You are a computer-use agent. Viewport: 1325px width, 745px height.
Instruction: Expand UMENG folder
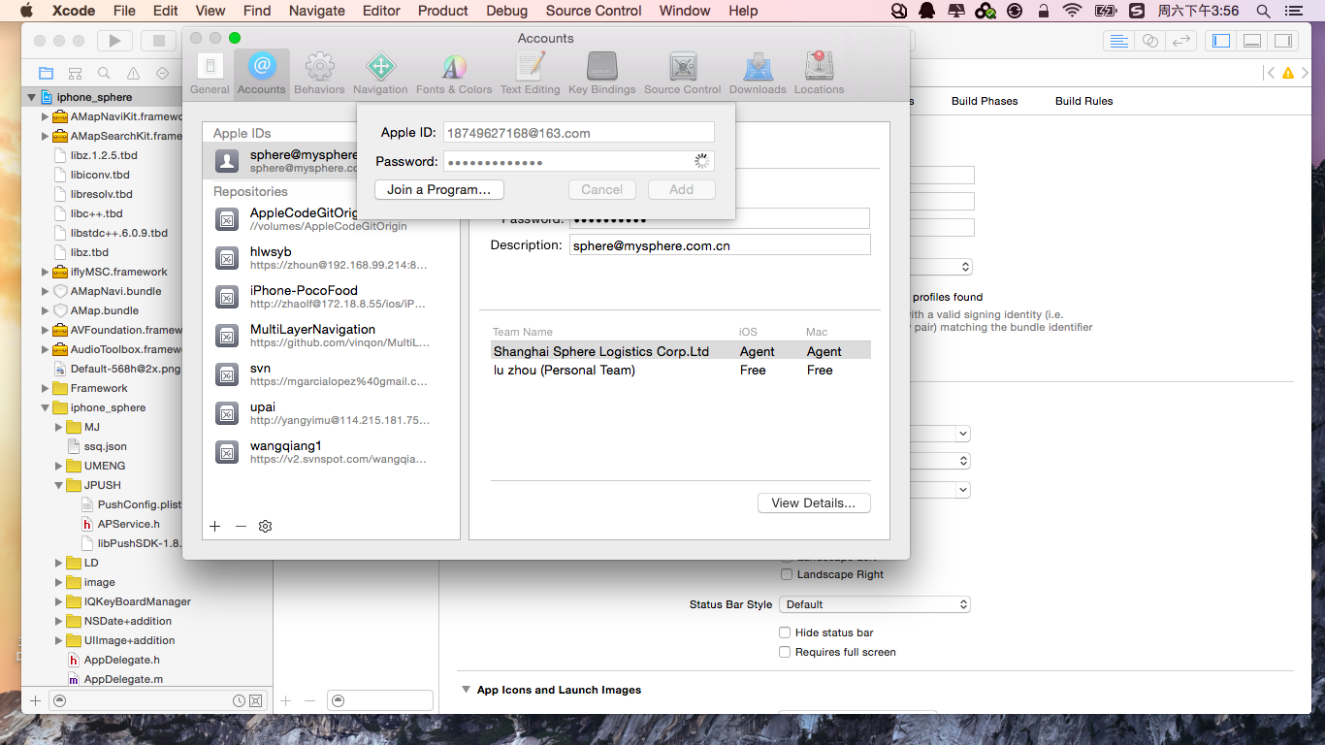58,466
